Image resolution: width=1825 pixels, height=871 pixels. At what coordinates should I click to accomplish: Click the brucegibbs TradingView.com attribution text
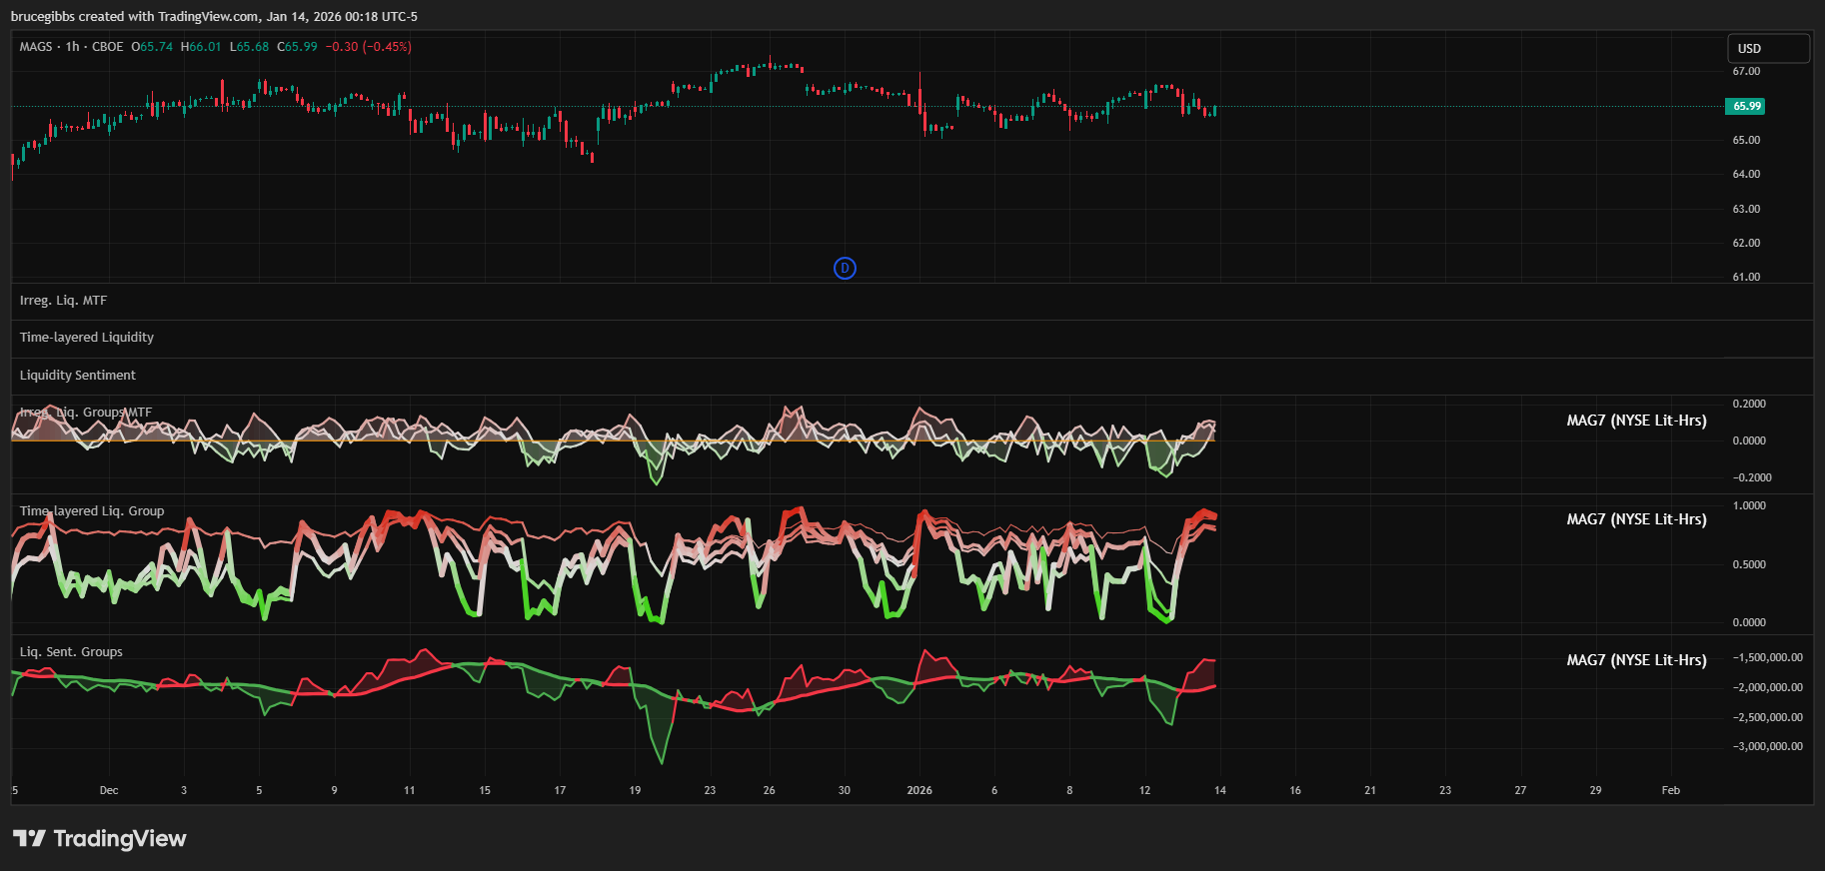coord(214,17)
